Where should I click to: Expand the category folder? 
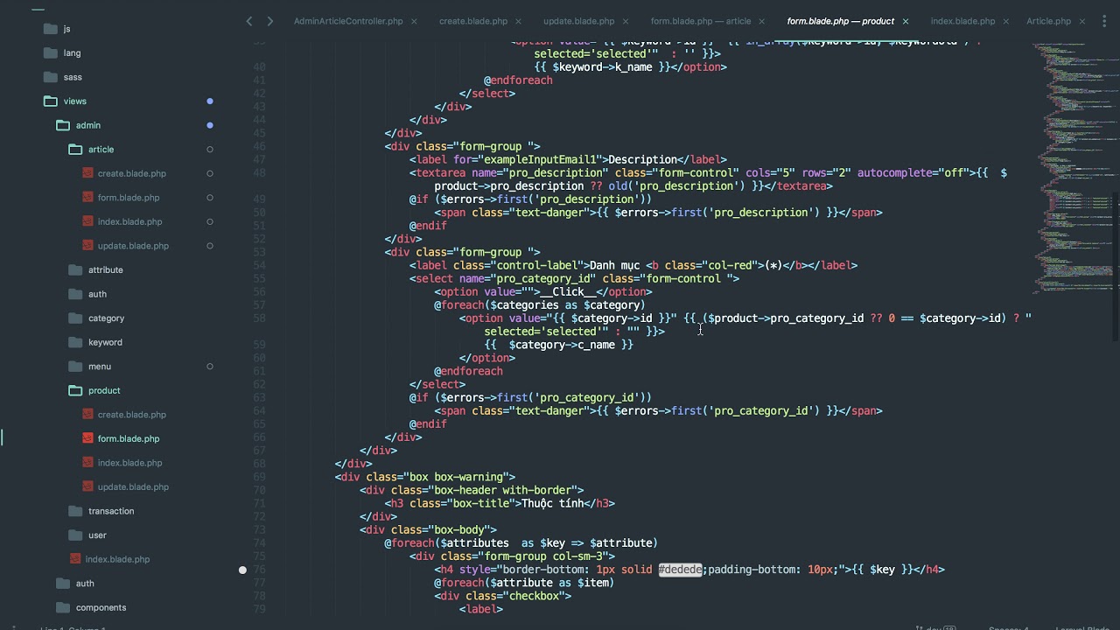click(75, 318)
